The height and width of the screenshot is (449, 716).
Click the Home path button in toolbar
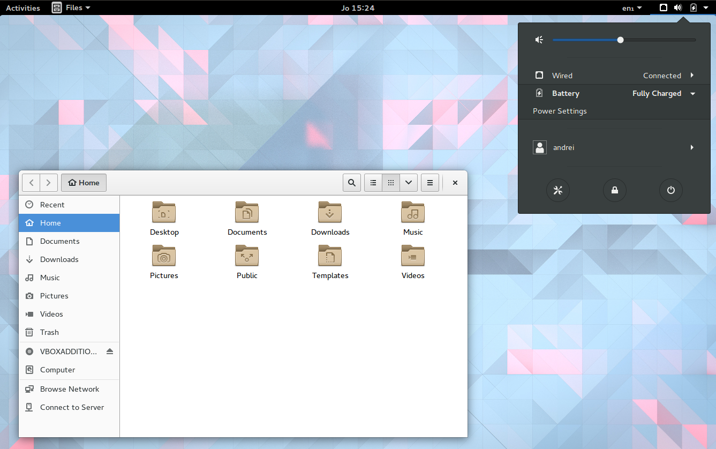tap(84, 182)
